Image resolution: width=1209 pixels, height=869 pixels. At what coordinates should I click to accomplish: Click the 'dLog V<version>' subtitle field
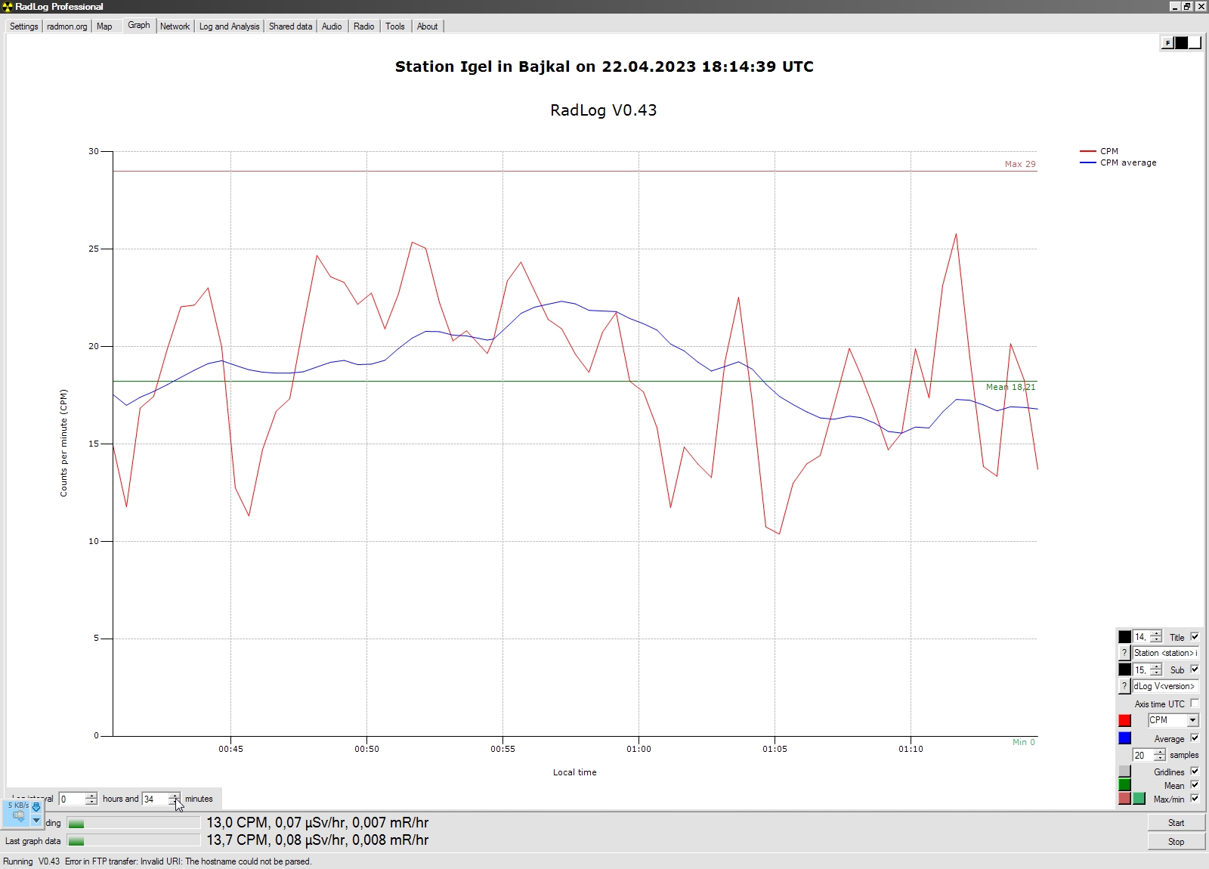[1165, 686]
